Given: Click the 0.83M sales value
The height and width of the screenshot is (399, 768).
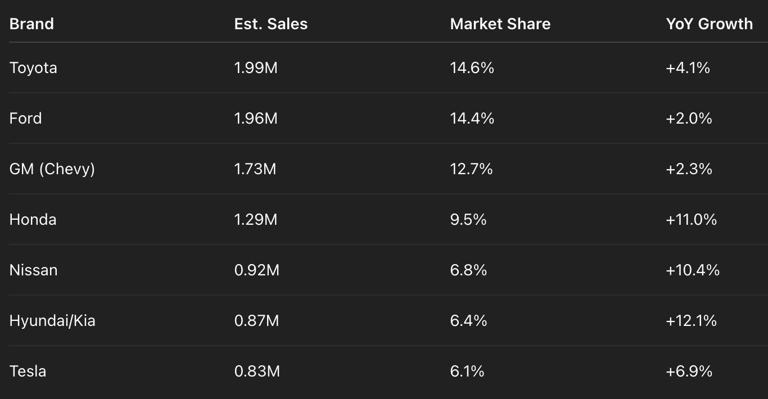Looking at the screenshot, I should [257, 371].
